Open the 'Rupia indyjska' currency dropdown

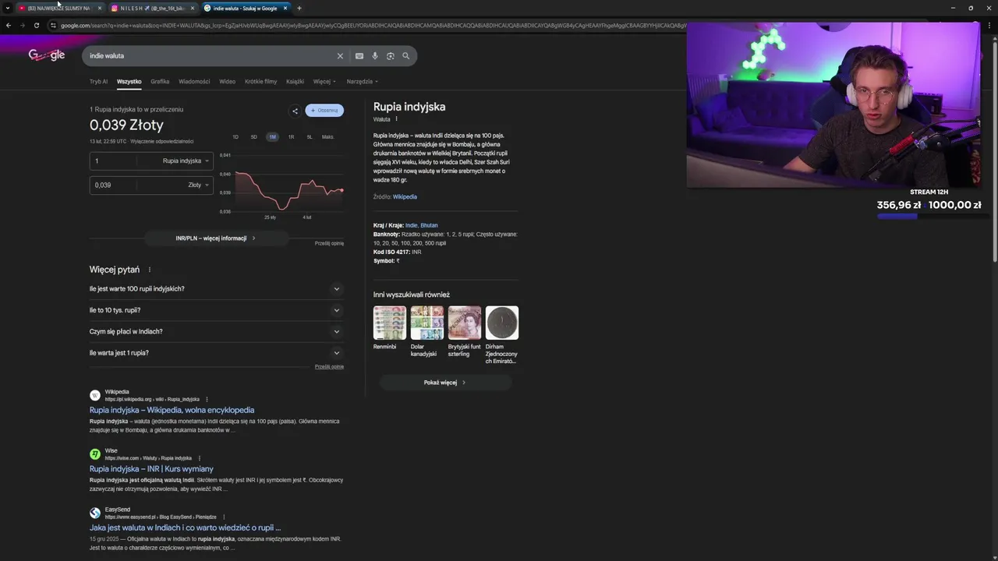coord(186,161)
